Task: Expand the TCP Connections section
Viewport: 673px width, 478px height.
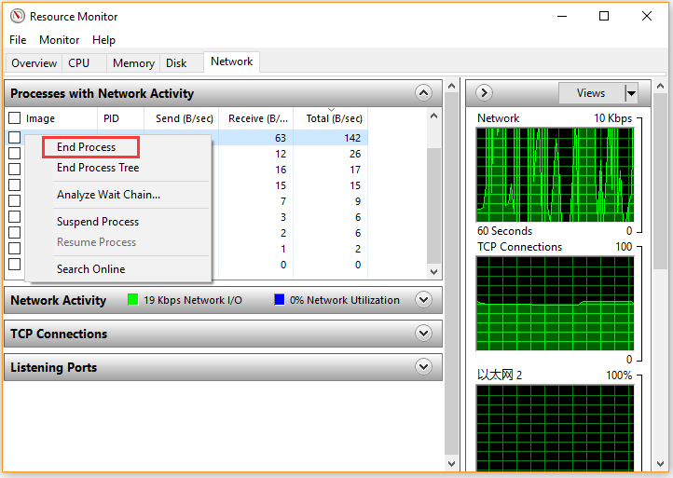Action: (x=423, y=333)
